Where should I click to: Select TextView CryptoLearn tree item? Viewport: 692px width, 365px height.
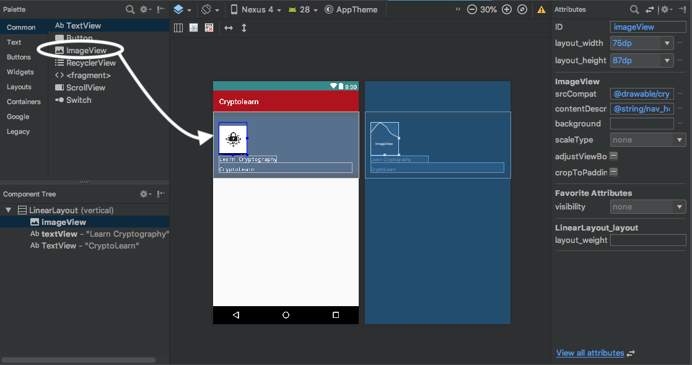[x=85, y=246]
